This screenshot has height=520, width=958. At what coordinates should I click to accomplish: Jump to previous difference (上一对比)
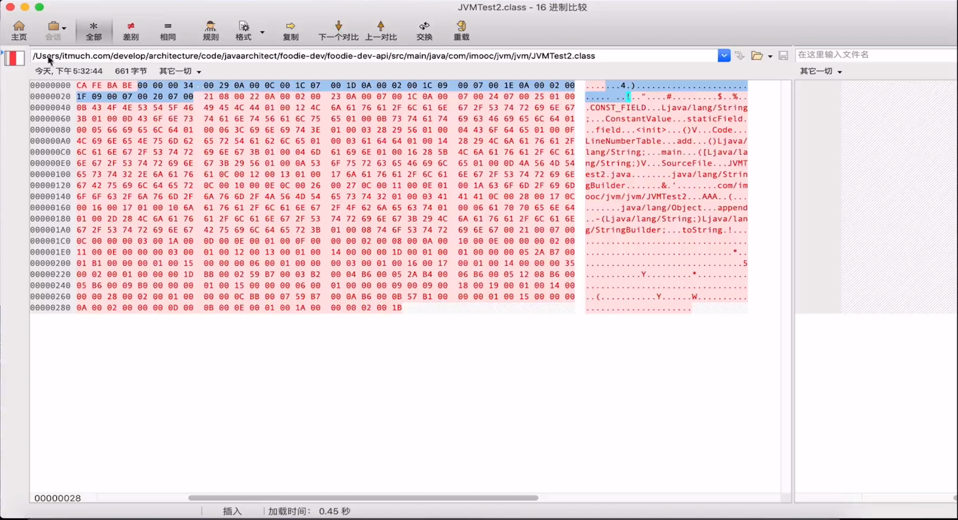[x=381, y=31]
